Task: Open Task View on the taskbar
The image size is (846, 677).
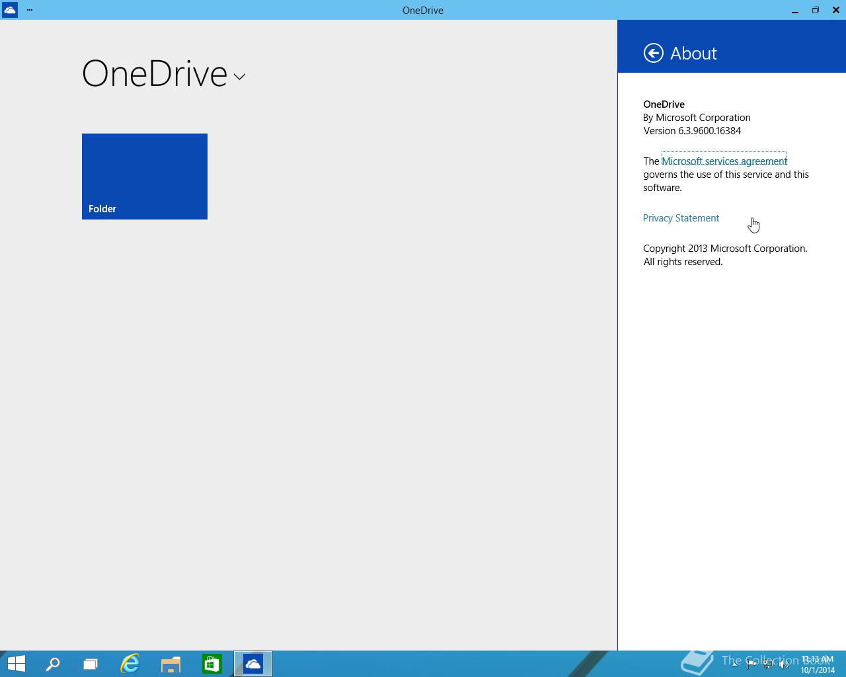Action: (x=90, y=664)
